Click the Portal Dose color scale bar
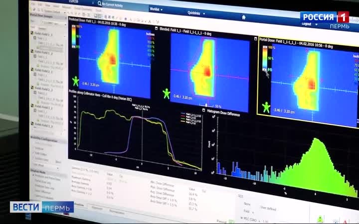This screenshot has height=224, width=359. [265, 58]
